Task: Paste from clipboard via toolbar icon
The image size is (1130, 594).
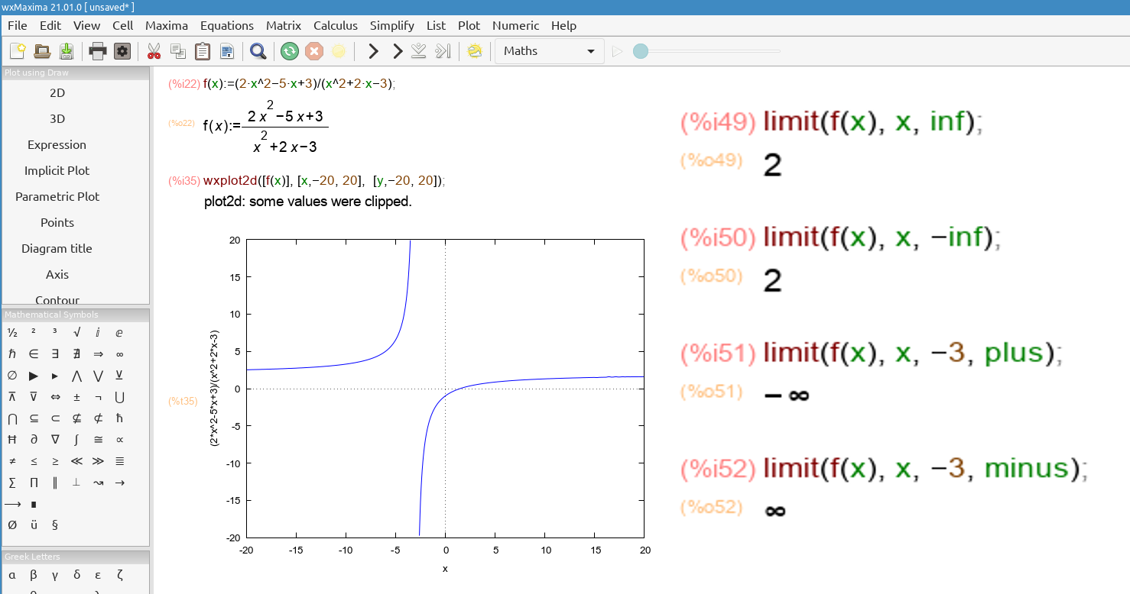Action: click(202, 50)
